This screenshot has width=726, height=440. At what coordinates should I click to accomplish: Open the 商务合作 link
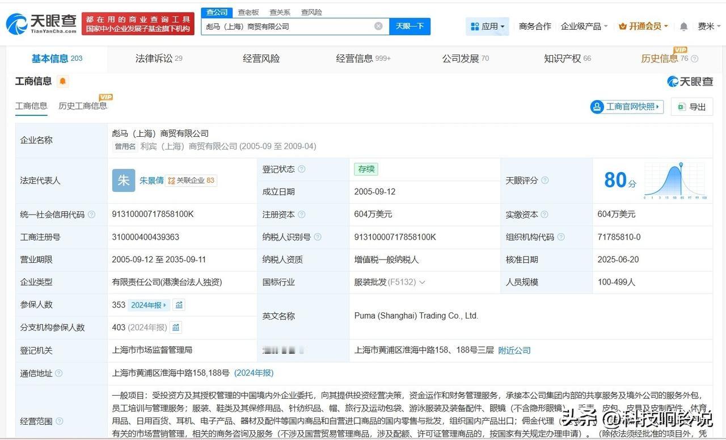[535, 27]
